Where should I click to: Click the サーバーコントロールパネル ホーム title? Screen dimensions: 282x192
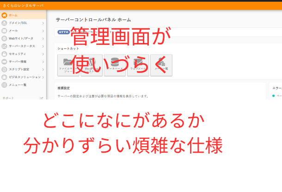[93, 19]
